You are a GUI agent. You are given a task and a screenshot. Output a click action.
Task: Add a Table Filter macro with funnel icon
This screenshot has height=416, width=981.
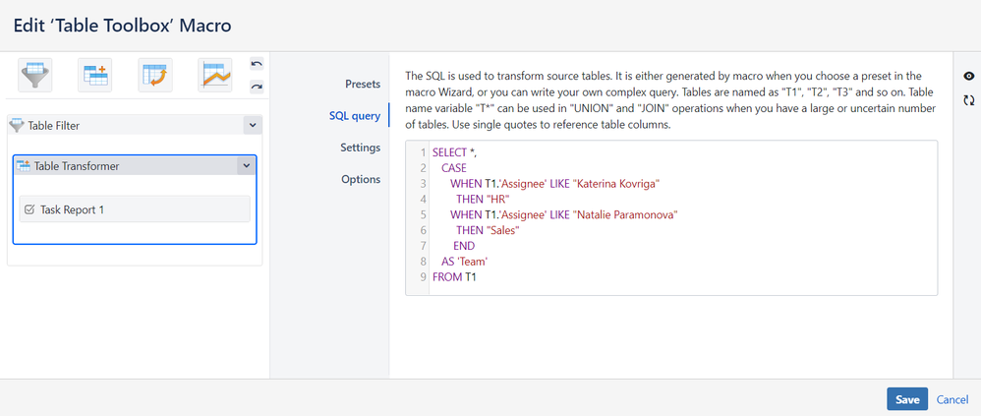tap(35, 75)
